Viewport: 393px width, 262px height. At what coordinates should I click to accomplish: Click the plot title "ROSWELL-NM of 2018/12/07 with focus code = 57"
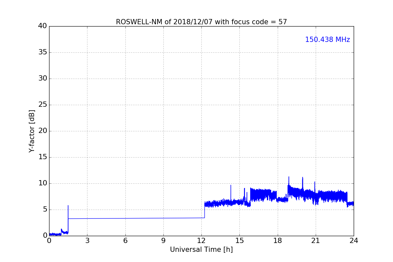tap(201, 22)
